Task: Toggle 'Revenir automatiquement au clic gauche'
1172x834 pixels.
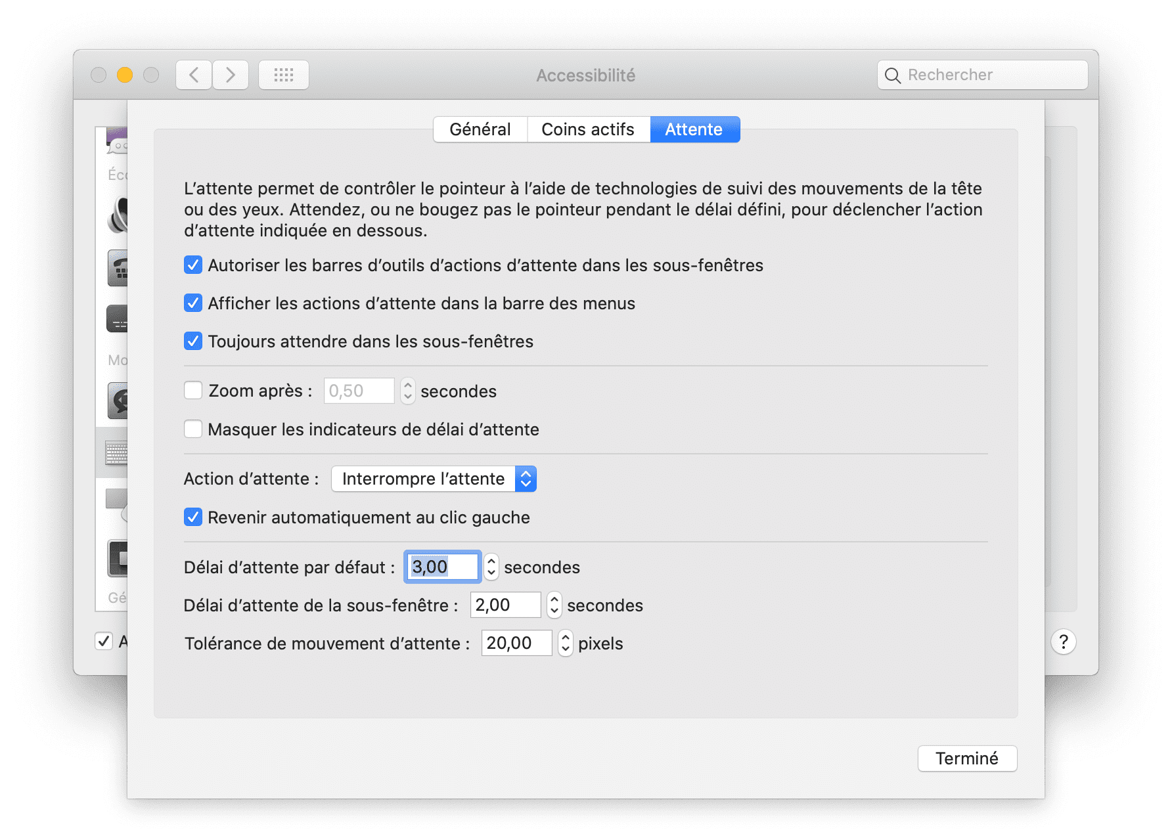Action: click(193, 517)
